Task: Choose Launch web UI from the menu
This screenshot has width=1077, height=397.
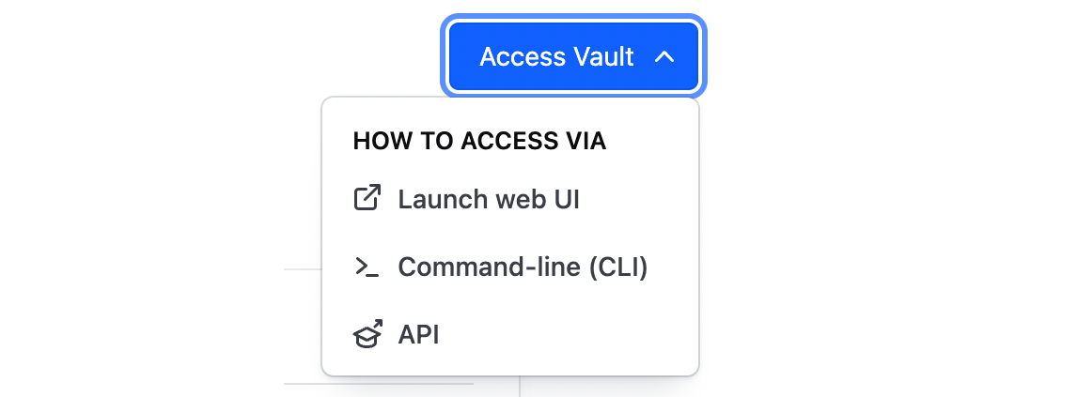Action: [x=510, y=199]
